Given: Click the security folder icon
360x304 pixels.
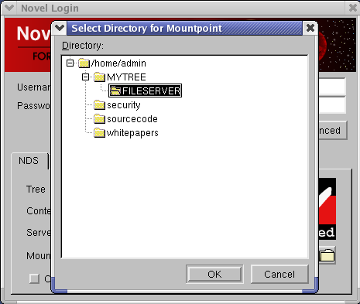Looking at the screenshot, I should [x=100, y=105].
